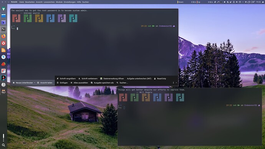
Task: Open the bottom-most dock app icon
Action: pos(3,91)
